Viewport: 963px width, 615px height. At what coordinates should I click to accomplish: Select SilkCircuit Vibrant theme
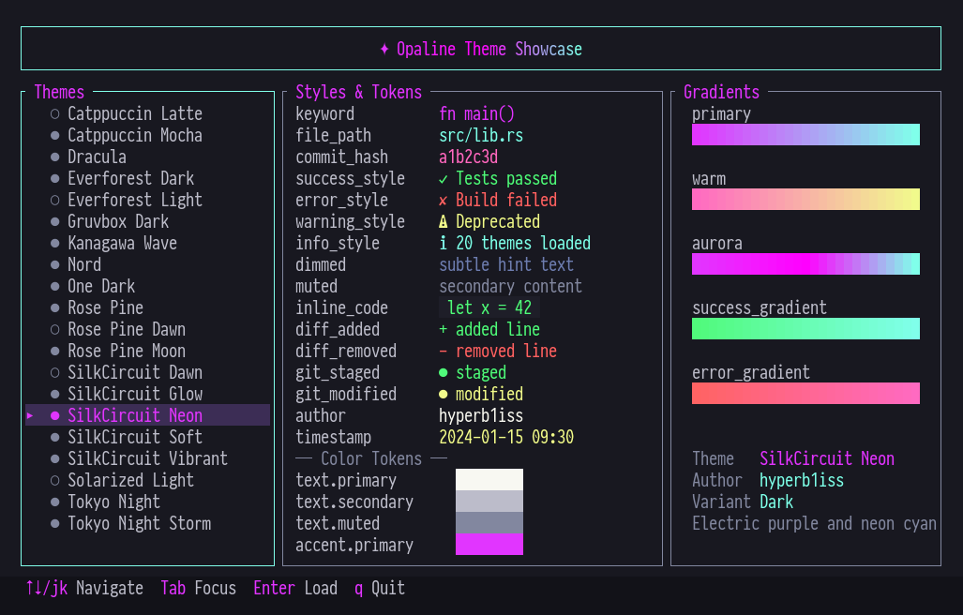[147, 458]
